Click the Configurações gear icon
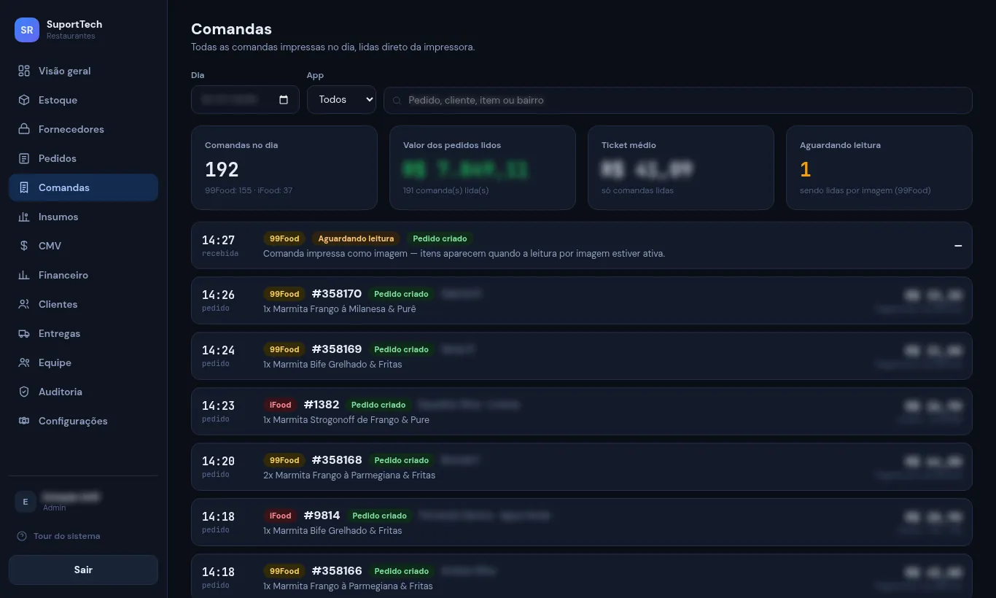 pyautogui.click(x=24, y=421)
